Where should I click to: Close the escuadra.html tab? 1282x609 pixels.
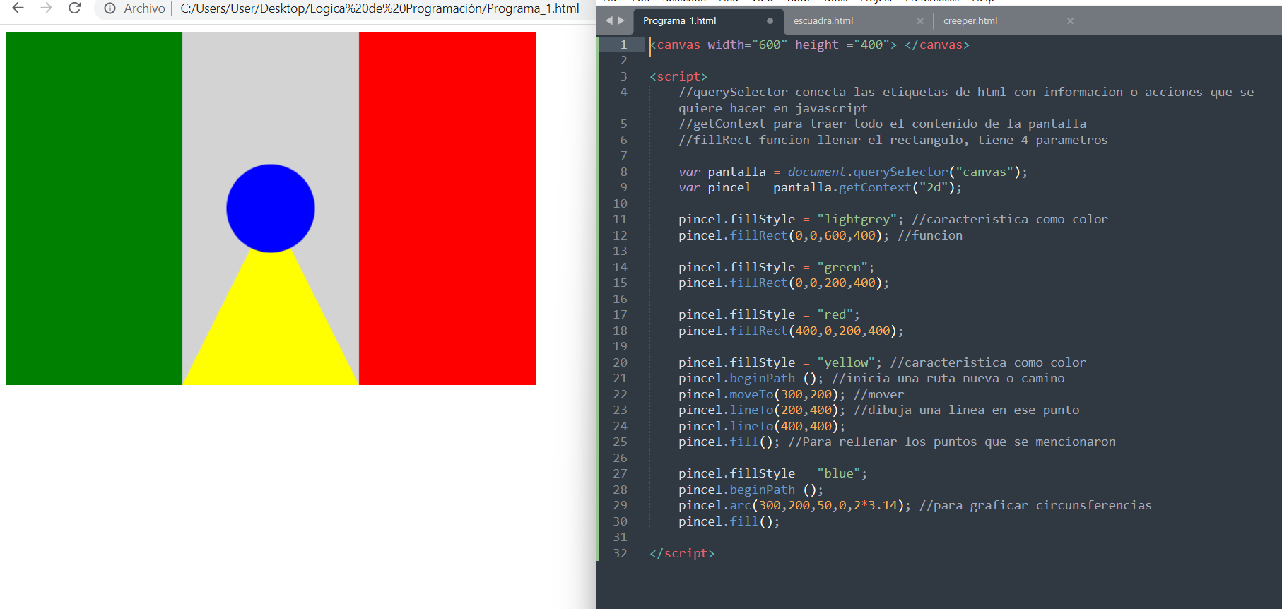tap(920, 21)
